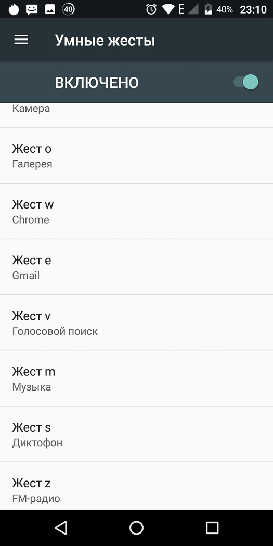Tap the battery charging status icon
The image size is (273, 546).
208,9
